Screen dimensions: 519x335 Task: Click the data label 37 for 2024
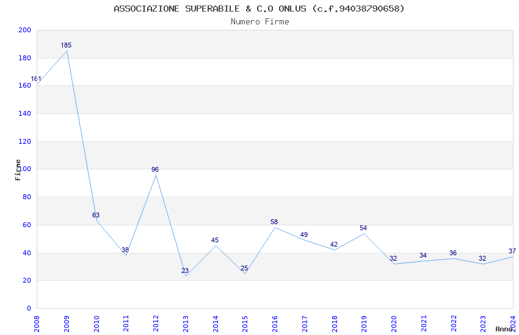[x=512, y=251]
